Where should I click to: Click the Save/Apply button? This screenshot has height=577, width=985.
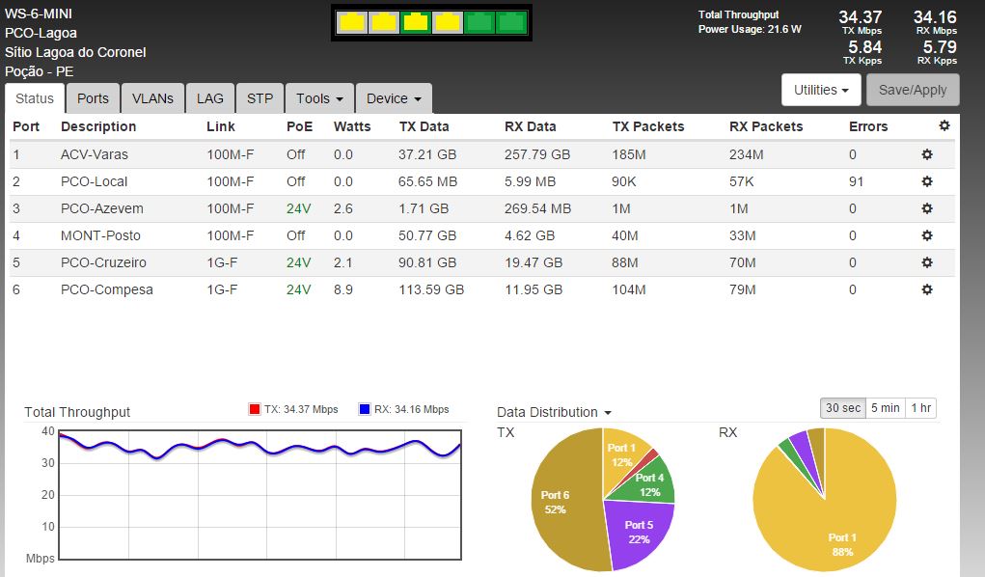click(x=912, y=90)
